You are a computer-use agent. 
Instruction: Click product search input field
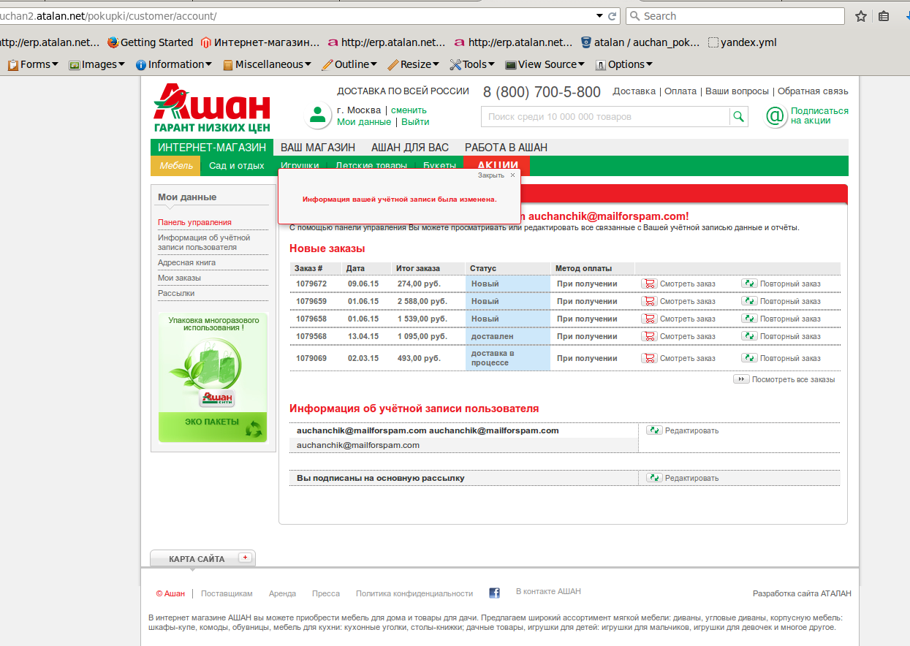(x=605, y=116)
